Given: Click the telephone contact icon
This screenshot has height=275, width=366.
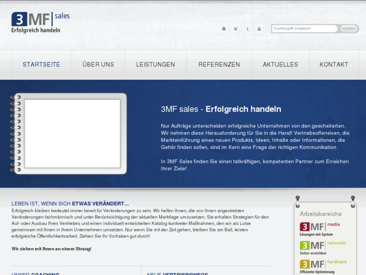Looking at the screenshot, I should pyautogui.click(x=236, y=29).
